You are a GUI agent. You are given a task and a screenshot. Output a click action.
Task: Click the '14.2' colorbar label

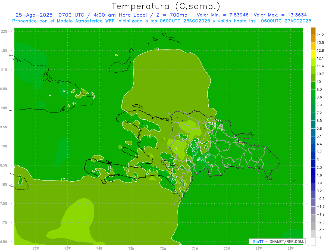tap(320, 35)
